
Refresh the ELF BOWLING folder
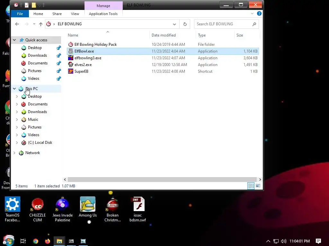pyautogui.click(x=185, y=24)
